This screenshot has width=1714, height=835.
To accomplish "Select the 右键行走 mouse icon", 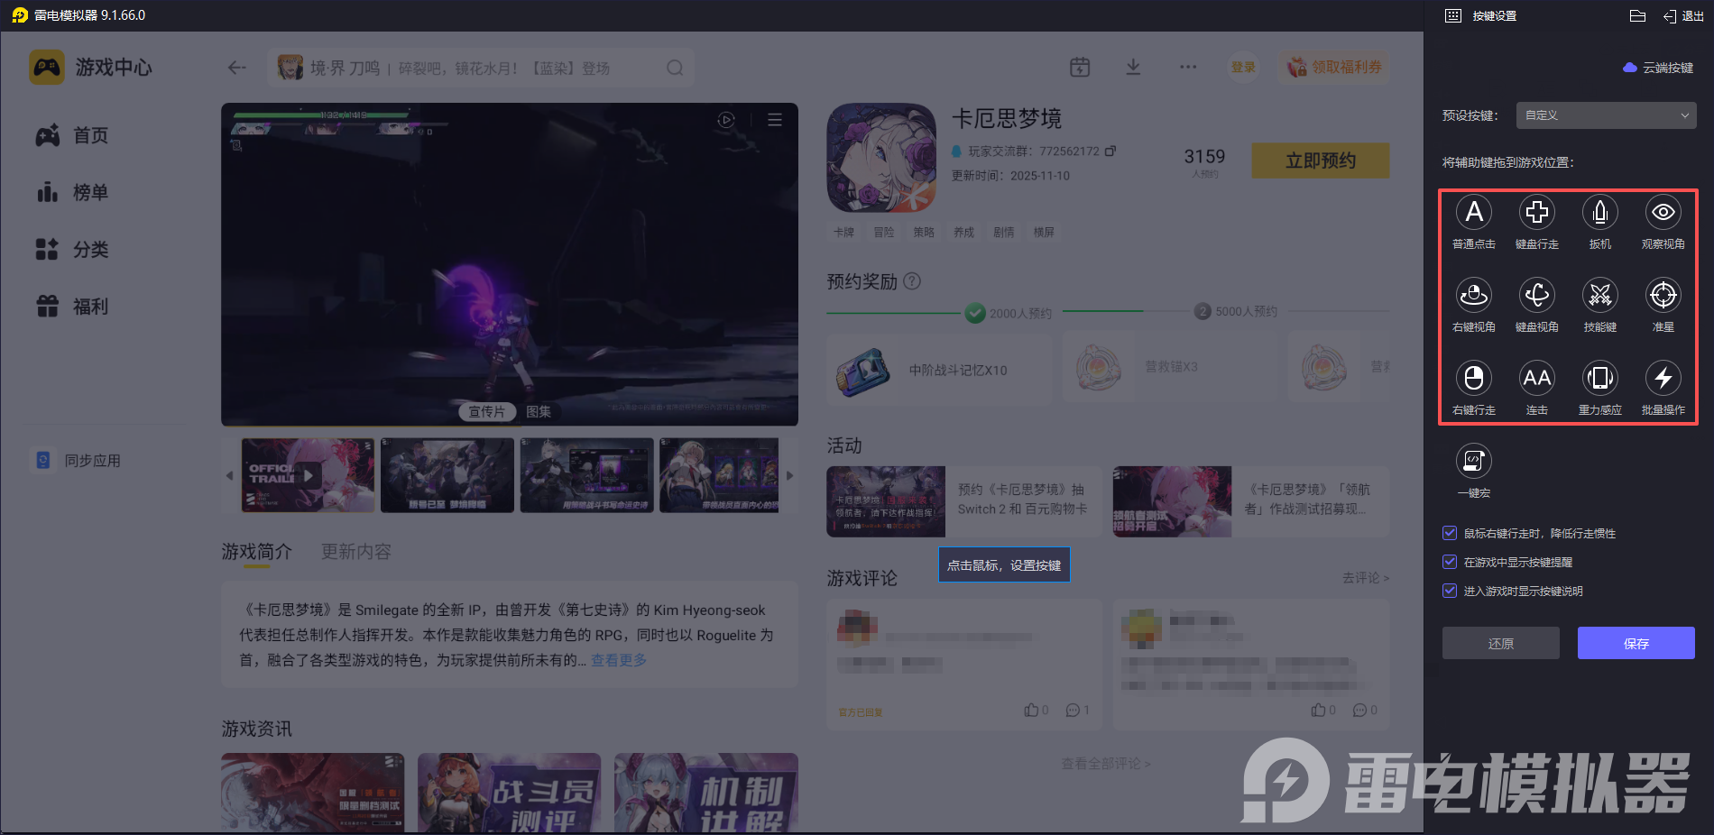I will (x=1474, y=378).
